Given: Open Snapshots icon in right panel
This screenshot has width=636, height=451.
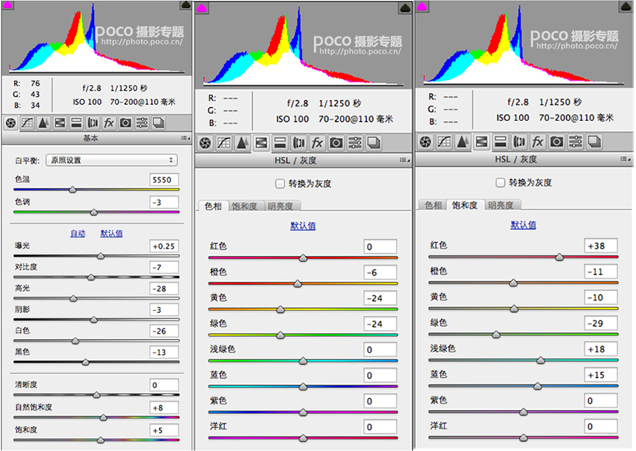Looking at the screenshot, I should point(594,142).
